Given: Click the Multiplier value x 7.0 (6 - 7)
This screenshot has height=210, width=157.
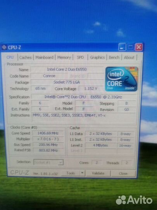Looking at the screenshot, I should (x=48, y=139).
